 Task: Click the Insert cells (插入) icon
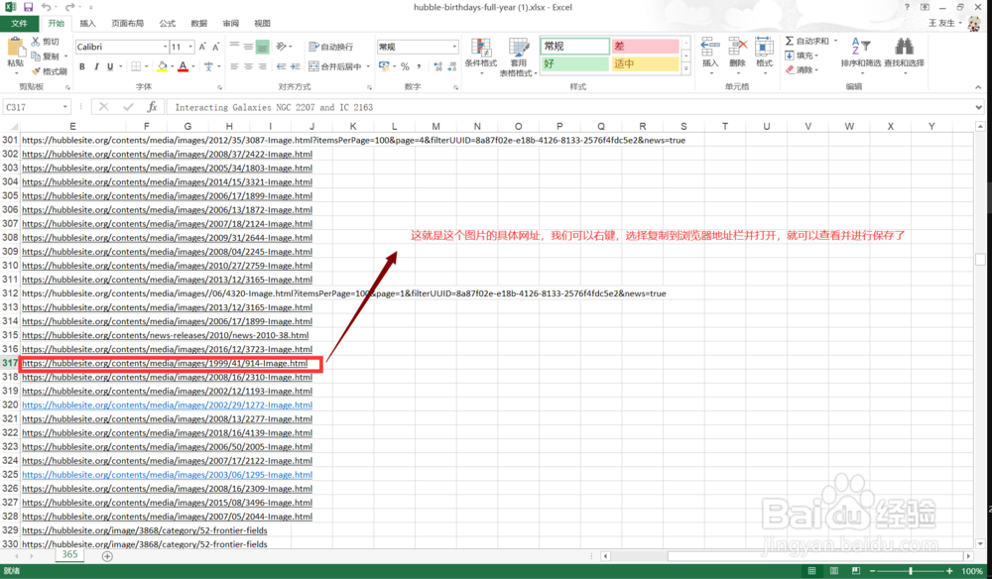tap(710, 47)
